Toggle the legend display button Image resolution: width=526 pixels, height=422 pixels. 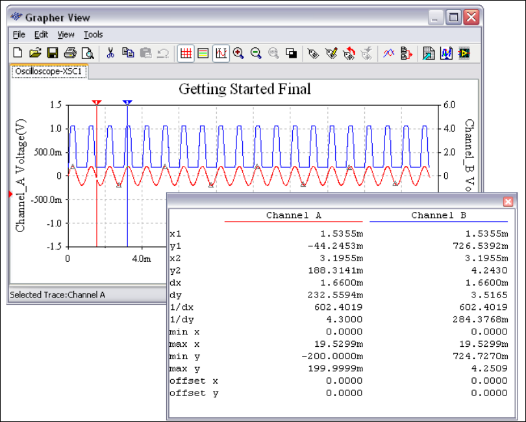203,53
